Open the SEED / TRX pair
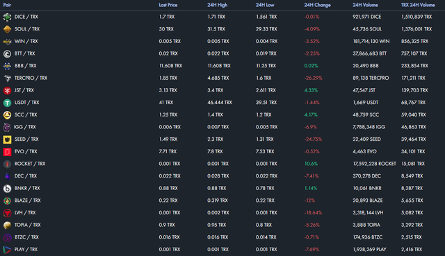 tap(26, 139)
